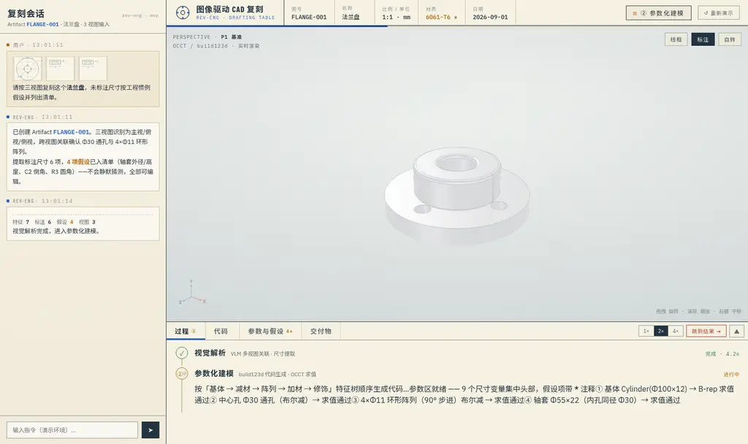The width and height of the screenshot is (748, 444).
Task: Select 4× playback speed
Action: [x=676, y=331]
